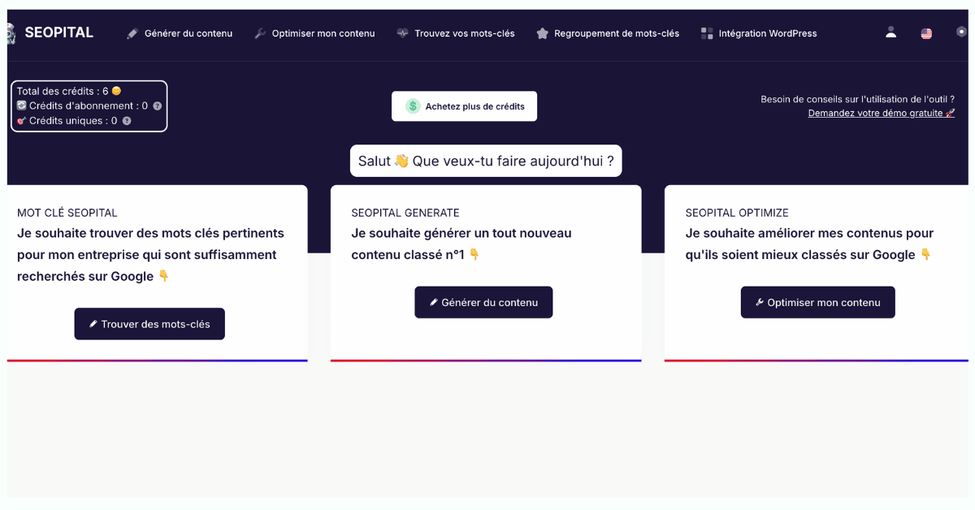Click the round icon at the far right of the header
Screen dimensions: 975x510
(961, 32)
